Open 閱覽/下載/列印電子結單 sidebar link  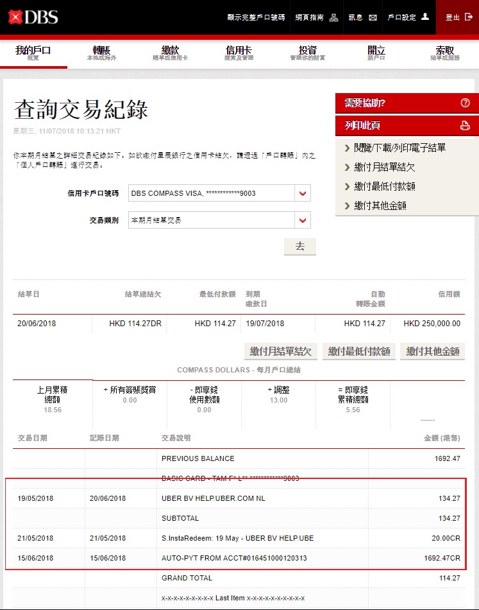click(399, 148)
